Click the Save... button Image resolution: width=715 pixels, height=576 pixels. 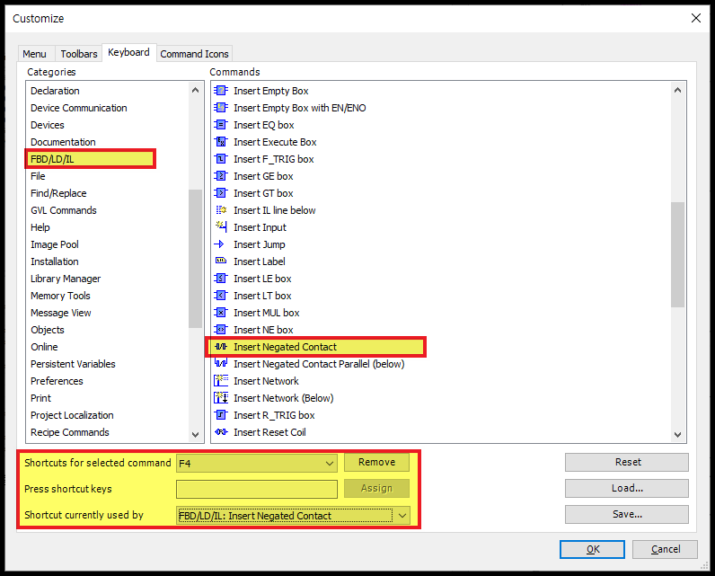[x=627, y=514]
